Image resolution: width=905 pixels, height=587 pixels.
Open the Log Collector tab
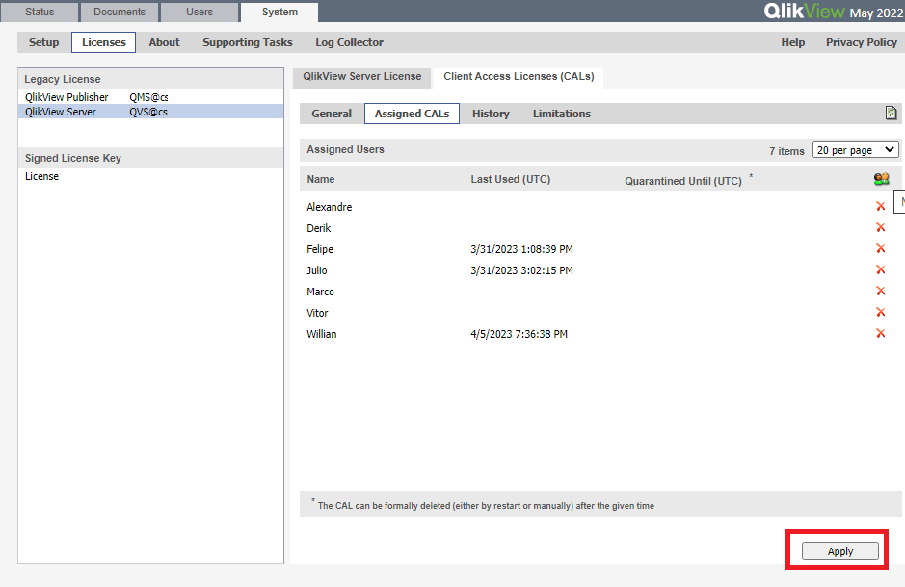coord(349,42)
